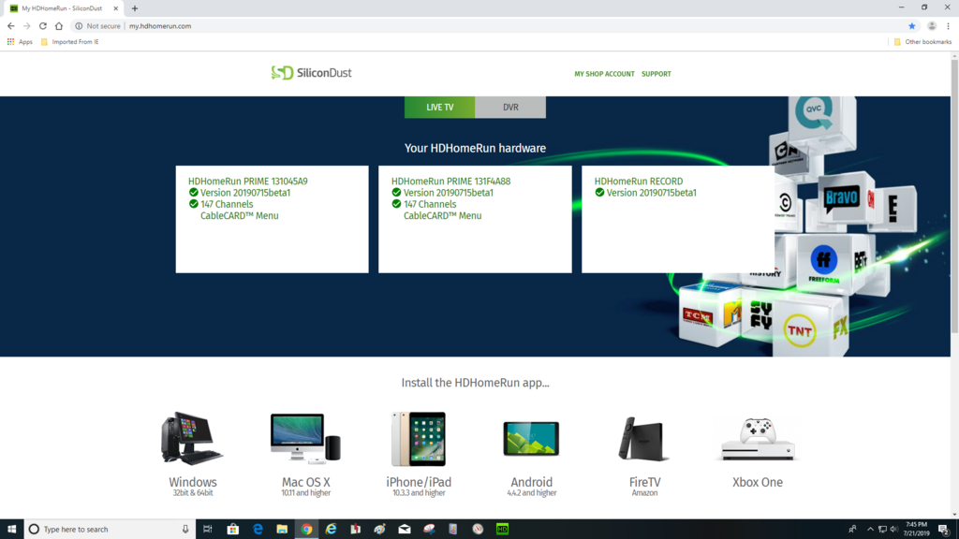Screen dimensions: 959x539
Task: Click the Xbox One app label
Action: pos(757,482)
